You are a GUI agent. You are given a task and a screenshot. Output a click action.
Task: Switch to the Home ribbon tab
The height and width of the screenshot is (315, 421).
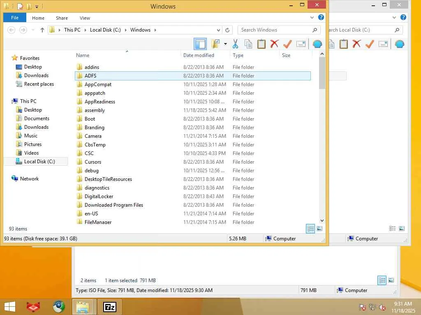pos(38,18)
